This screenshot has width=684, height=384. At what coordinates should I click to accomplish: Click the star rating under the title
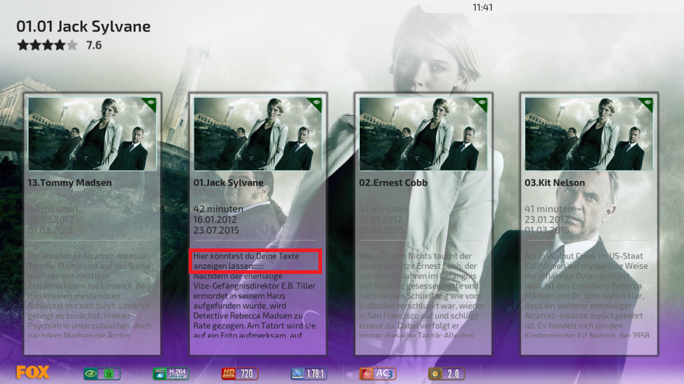pyautogui.click(x=48, y=45)
